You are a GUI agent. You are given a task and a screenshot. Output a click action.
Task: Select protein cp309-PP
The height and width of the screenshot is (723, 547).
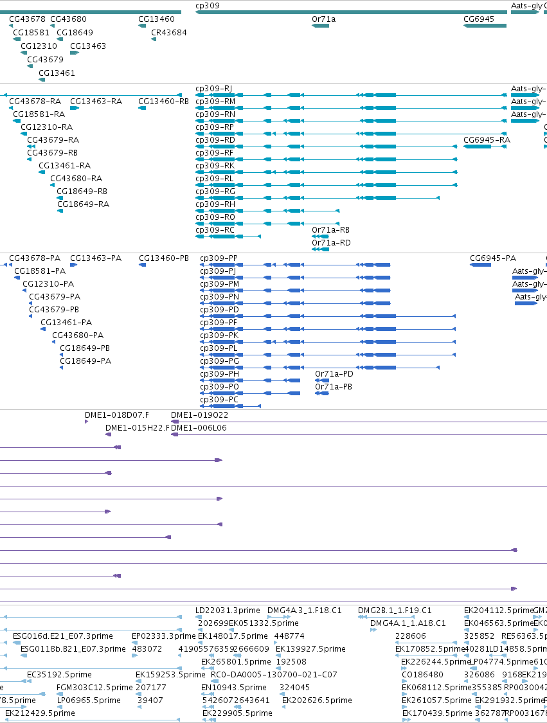point(219,258)
